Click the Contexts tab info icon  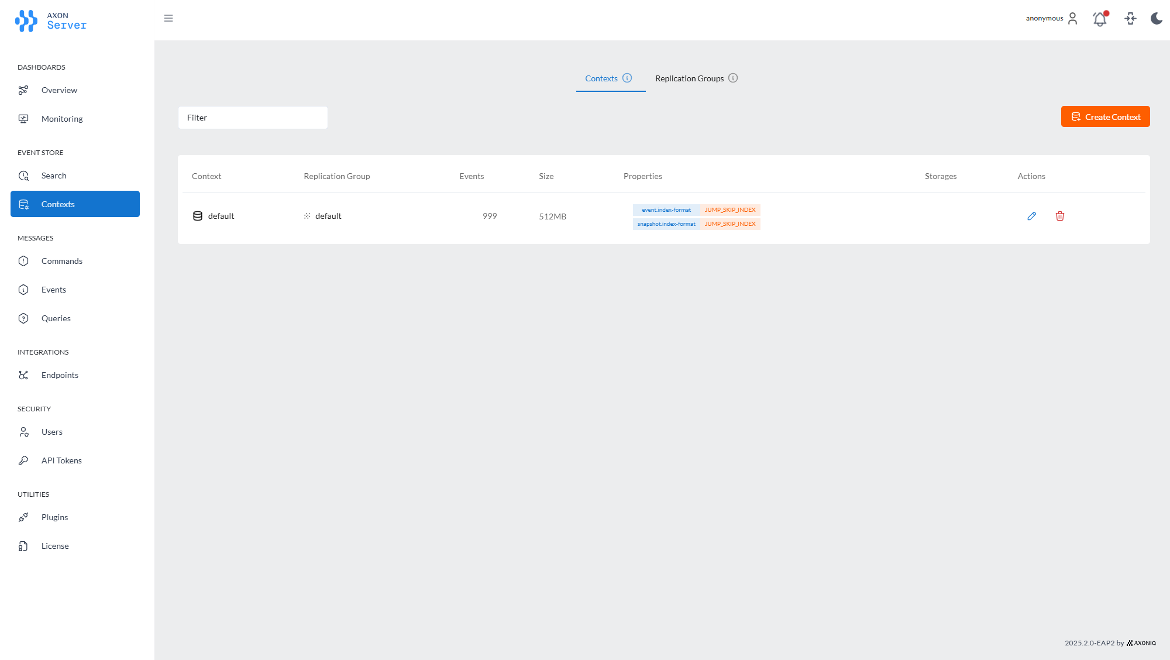click(628, 77)
